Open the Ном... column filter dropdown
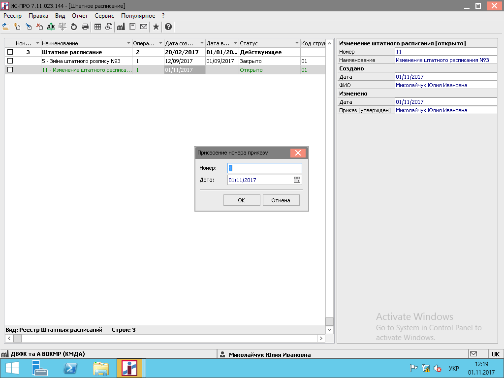 [x=37, y=43]
